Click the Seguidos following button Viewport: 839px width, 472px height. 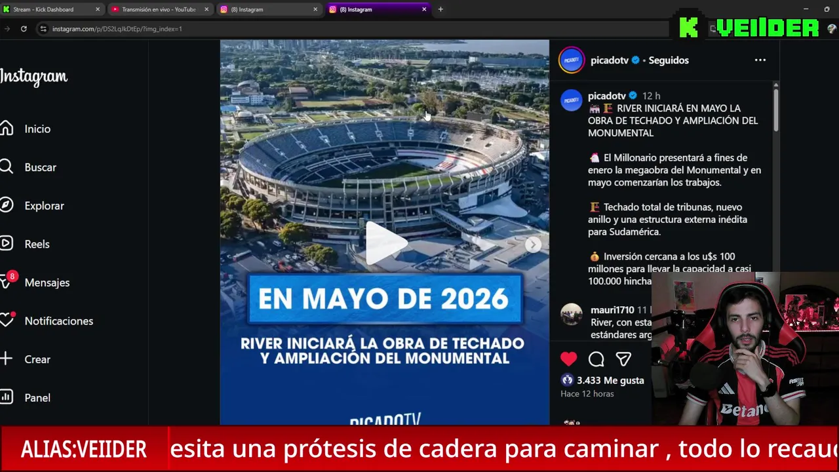(669, 60)
